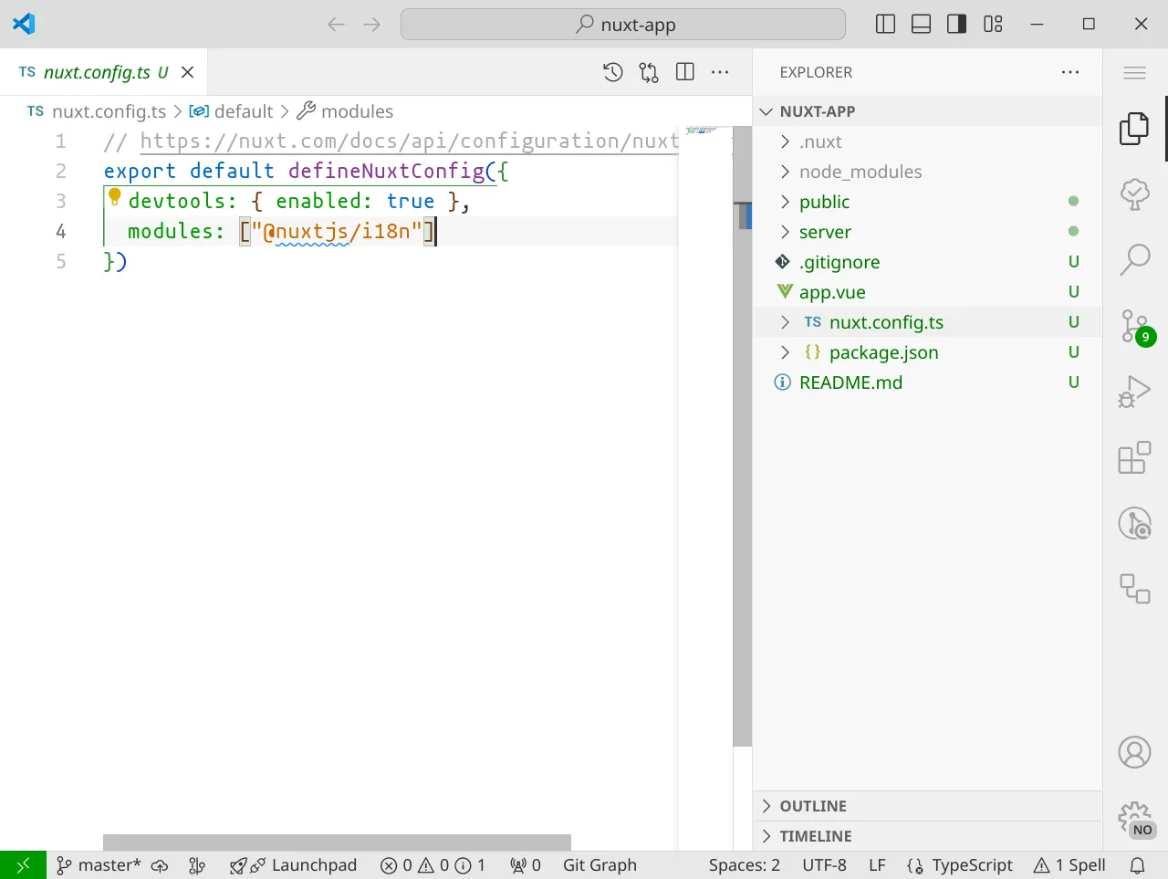Screen dimensions: 1168x879
Task: Expand the TIMELINE section
Action: point(815,836)
